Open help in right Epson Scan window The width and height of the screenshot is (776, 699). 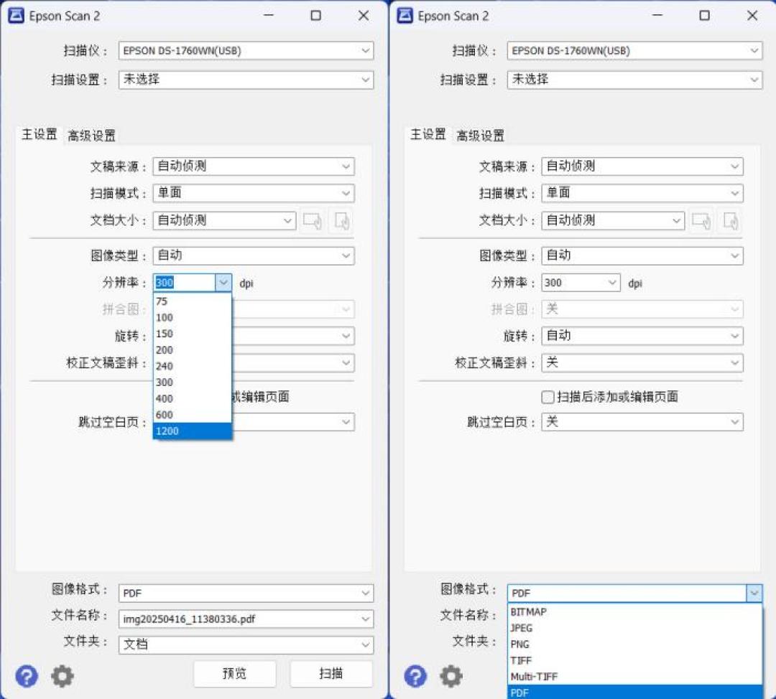pos(415,676)
